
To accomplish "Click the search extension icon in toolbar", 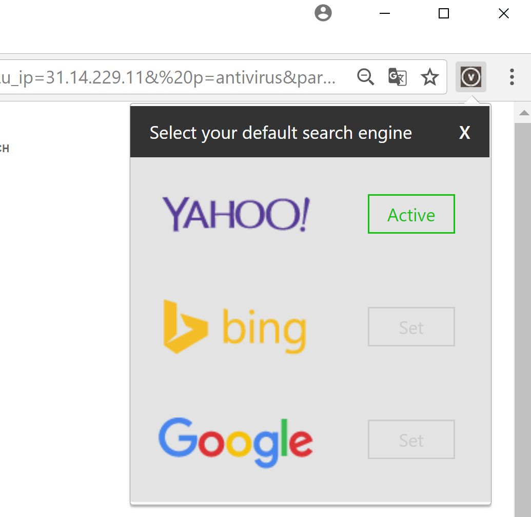I will point(470,77).
